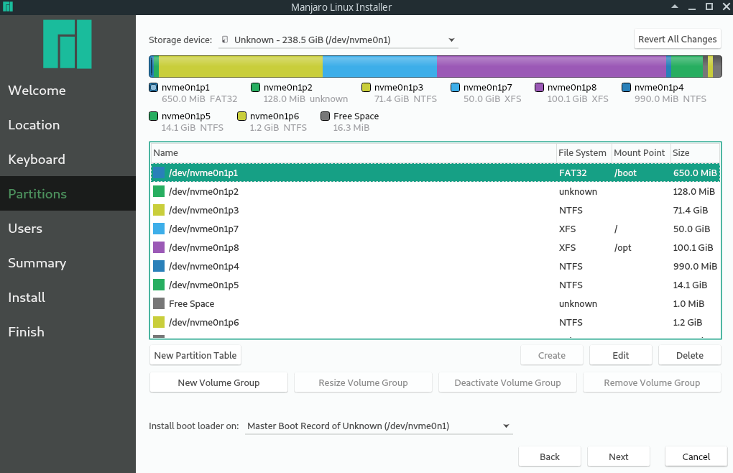Click Resize Volume Group button
The height and width of the screenshot is (473, 733).
tap(363, 382)
